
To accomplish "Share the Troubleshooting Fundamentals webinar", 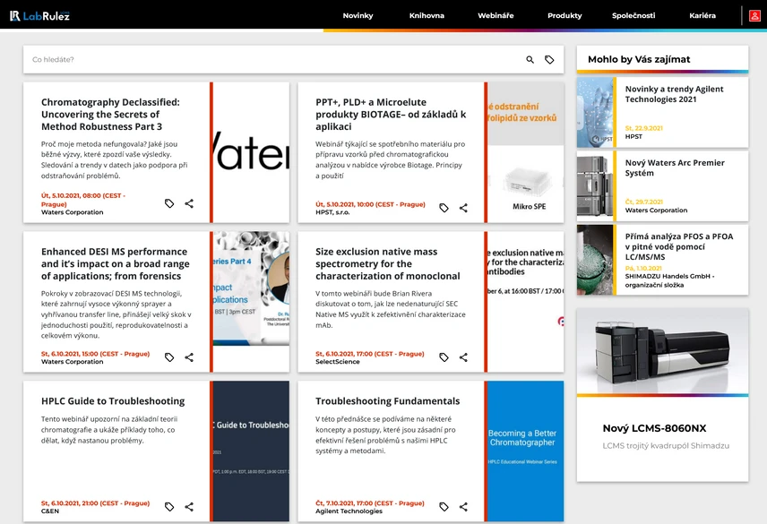I will 463,507.
